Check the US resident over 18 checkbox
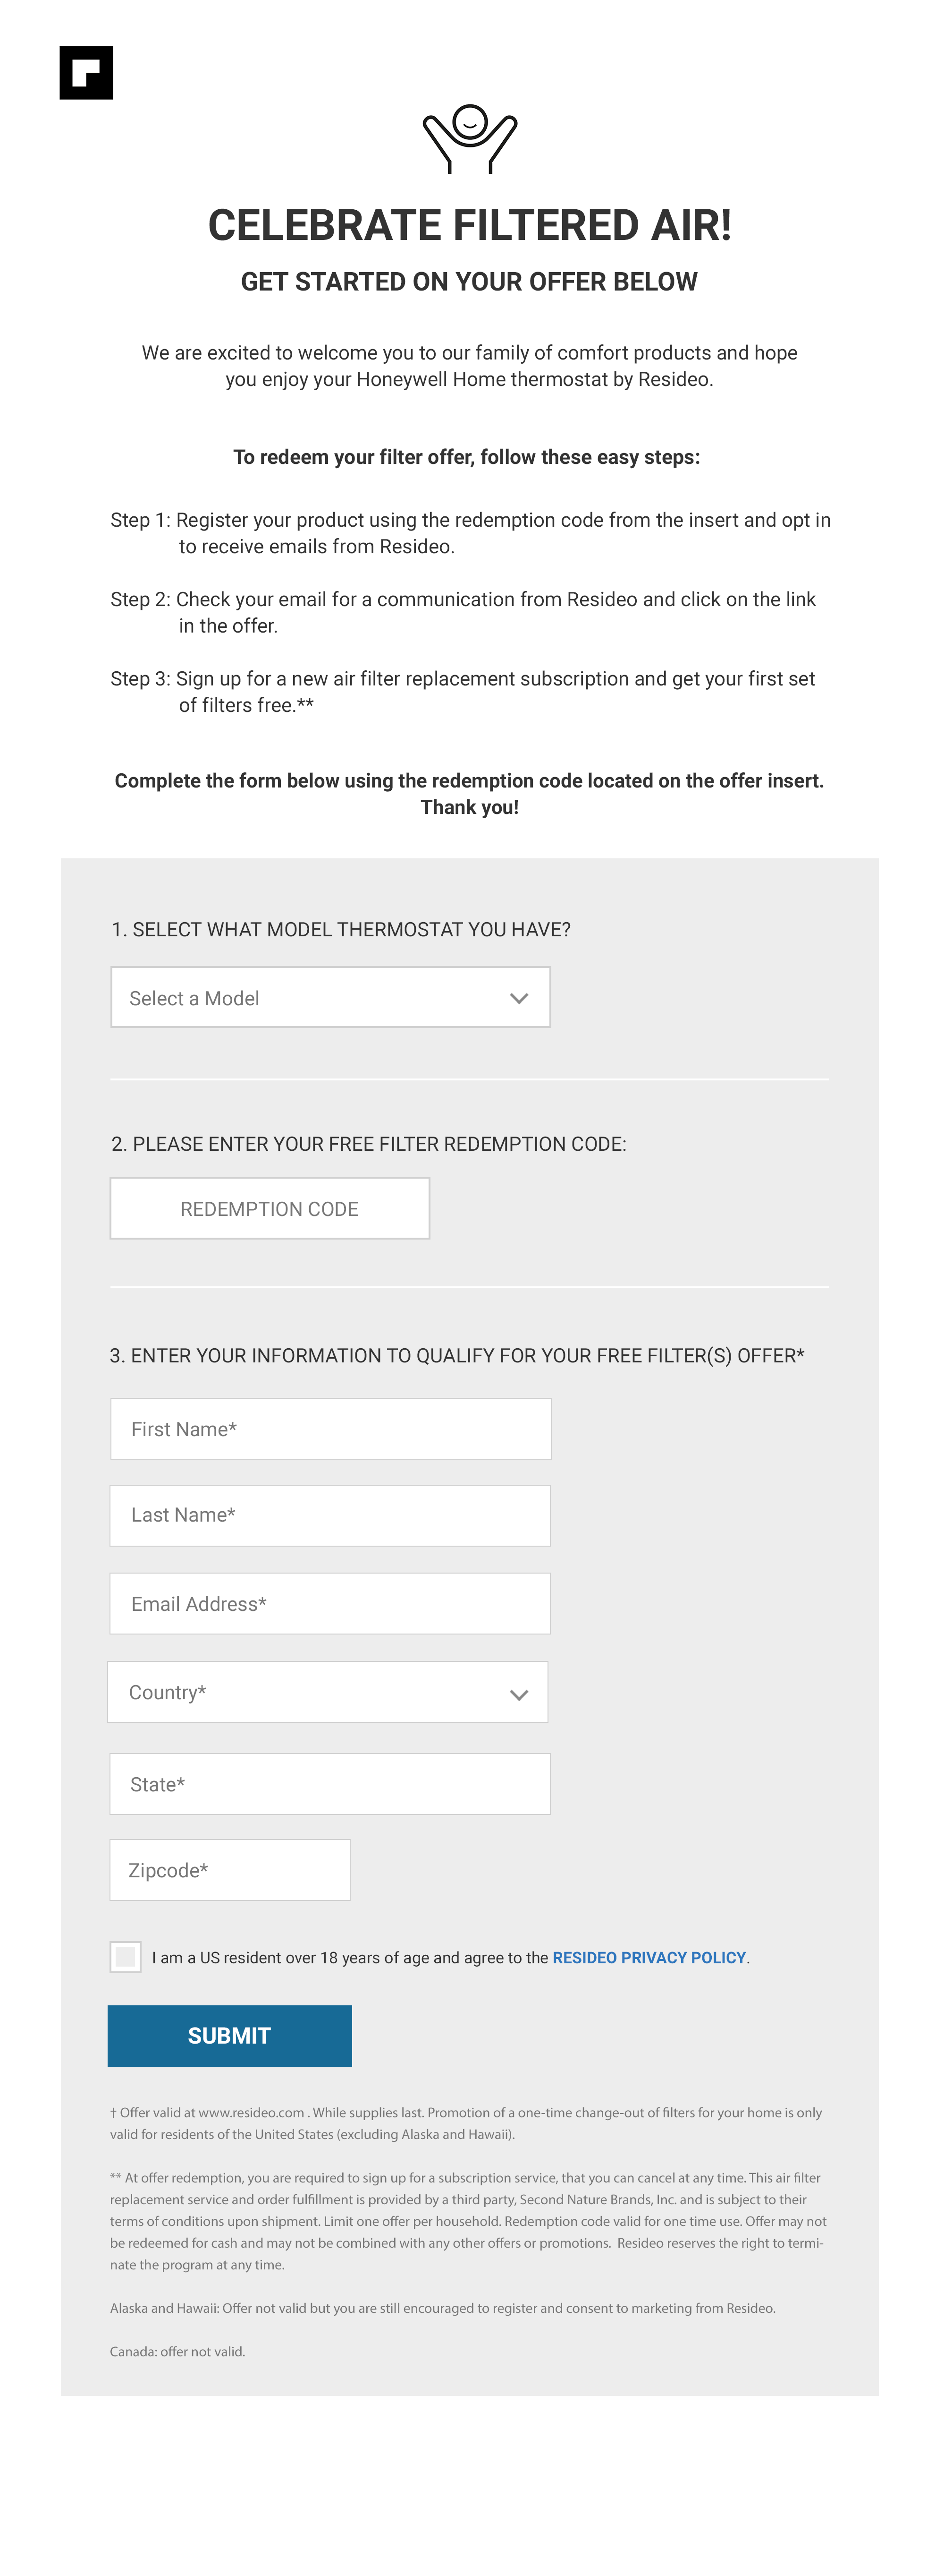The width and height of the screenshot is (944, 2576). [x=126, y=1957]
